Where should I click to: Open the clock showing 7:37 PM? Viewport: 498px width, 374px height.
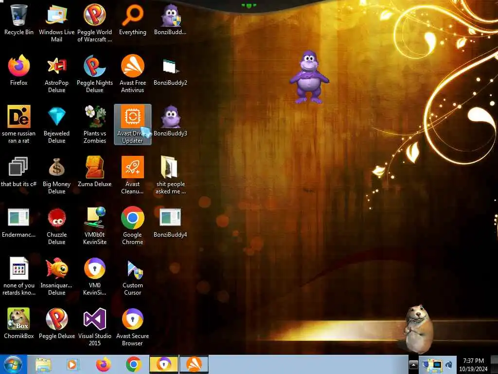click(x=473, y=365)
